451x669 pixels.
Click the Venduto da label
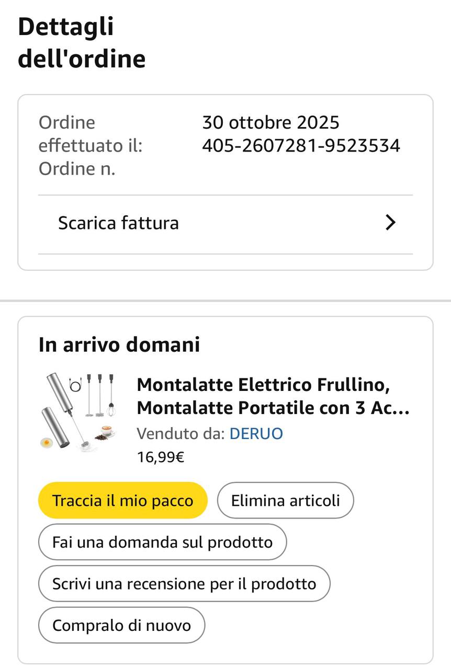[x=181, y=434]
